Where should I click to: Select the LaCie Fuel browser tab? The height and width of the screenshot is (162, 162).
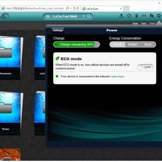point(102,9)
